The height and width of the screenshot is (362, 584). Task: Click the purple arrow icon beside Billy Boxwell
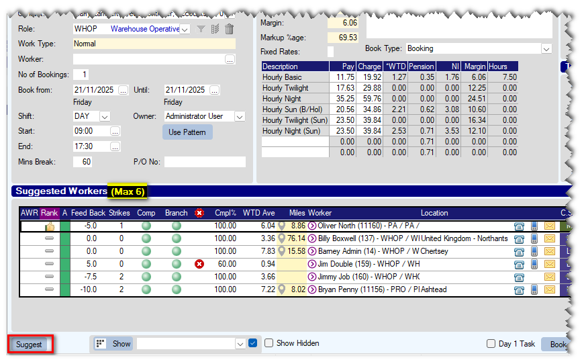pos(312,238)
